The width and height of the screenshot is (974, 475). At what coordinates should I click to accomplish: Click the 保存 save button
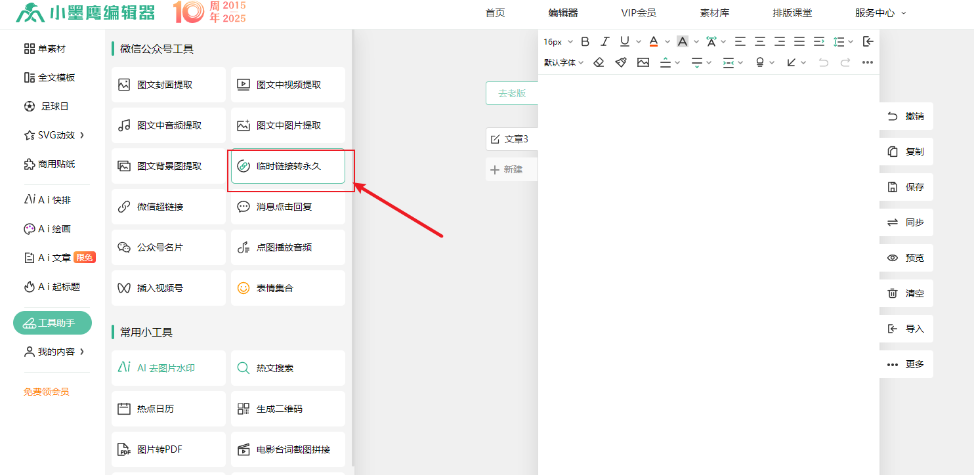(x=906, y=187)
